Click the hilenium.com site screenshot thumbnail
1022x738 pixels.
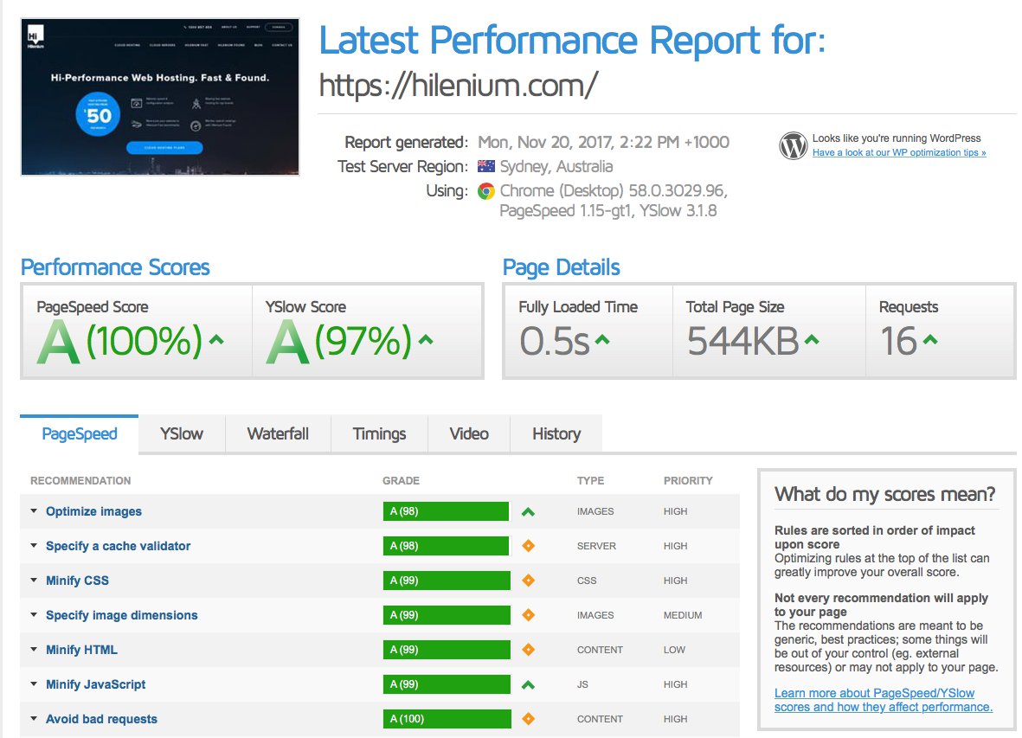tap(160, 97)
